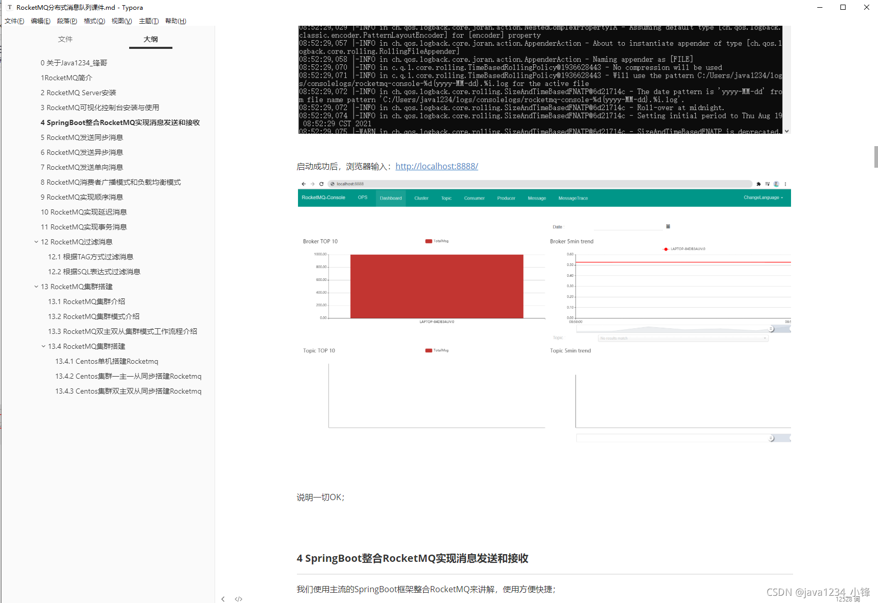Screen dimensions: 878x603
Task: Open the 格式(O) menu
Action: (94, 21)
